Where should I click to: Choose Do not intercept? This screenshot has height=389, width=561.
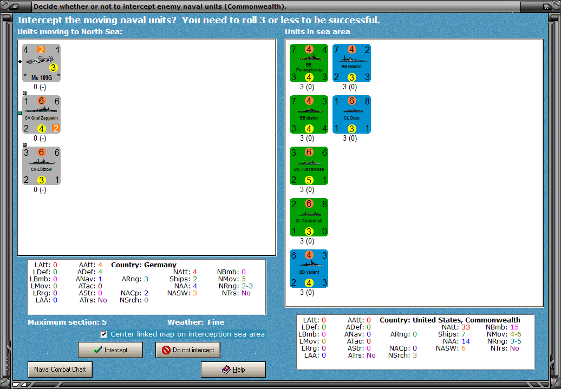[x=188, y=350]
